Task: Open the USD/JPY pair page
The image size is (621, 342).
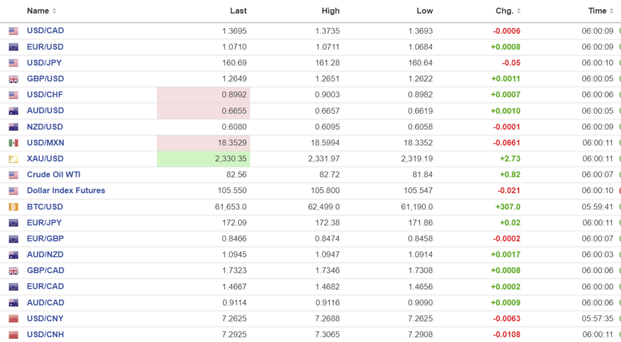Action: [44, 63]
